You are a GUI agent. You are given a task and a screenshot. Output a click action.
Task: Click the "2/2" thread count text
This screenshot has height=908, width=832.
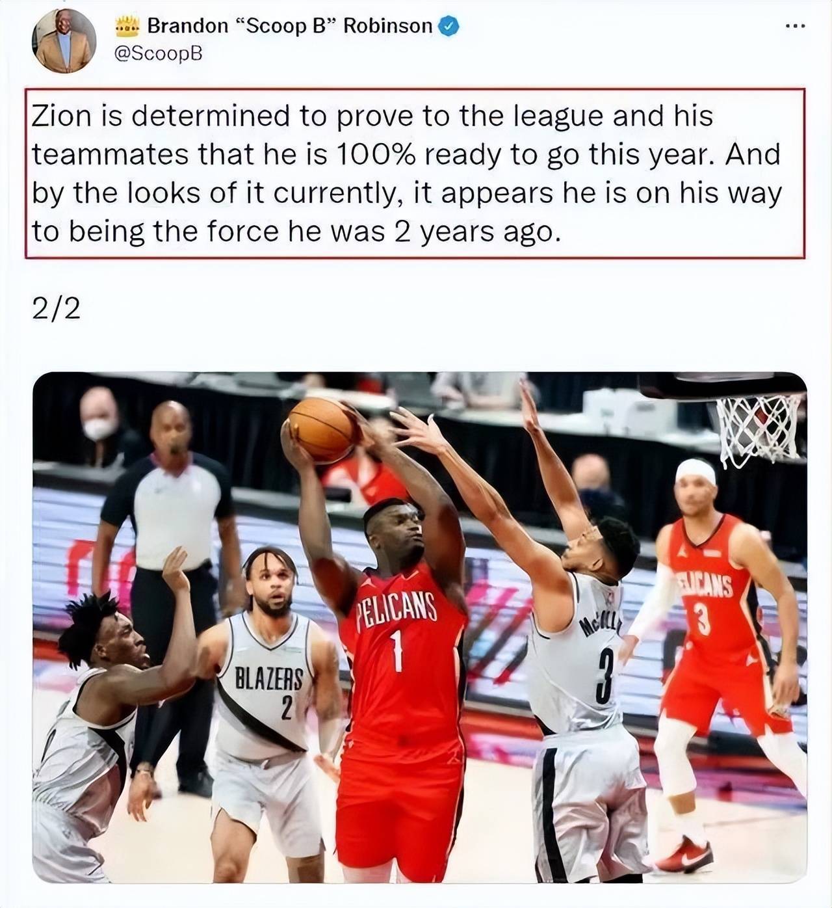[x=56, y=308]
